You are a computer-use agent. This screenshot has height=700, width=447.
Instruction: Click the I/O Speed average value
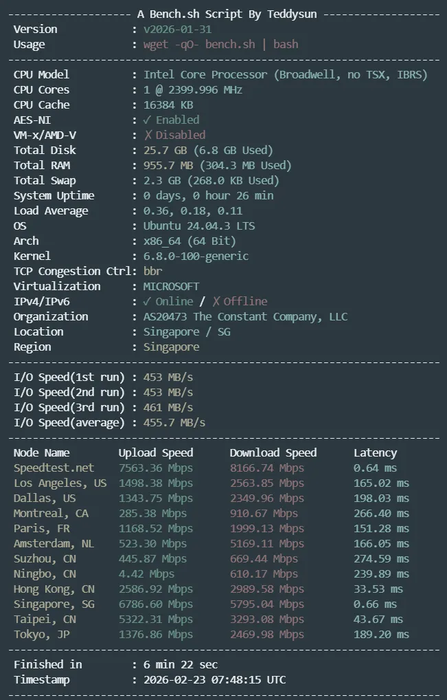[174, 422]
